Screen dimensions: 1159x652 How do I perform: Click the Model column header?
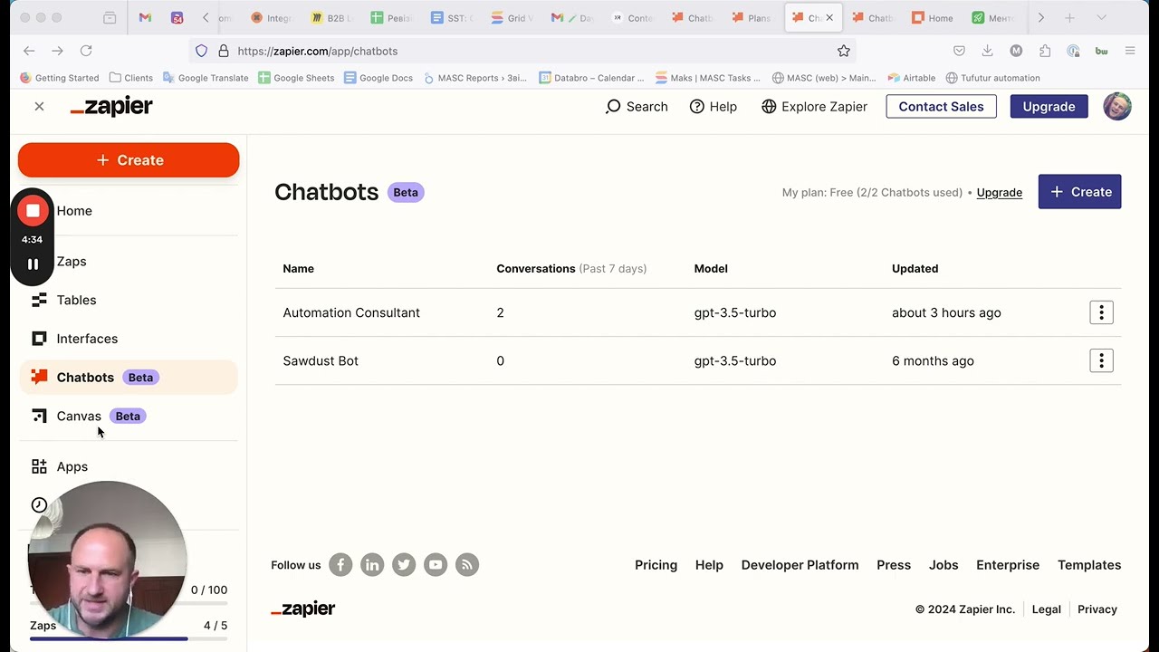711,269
